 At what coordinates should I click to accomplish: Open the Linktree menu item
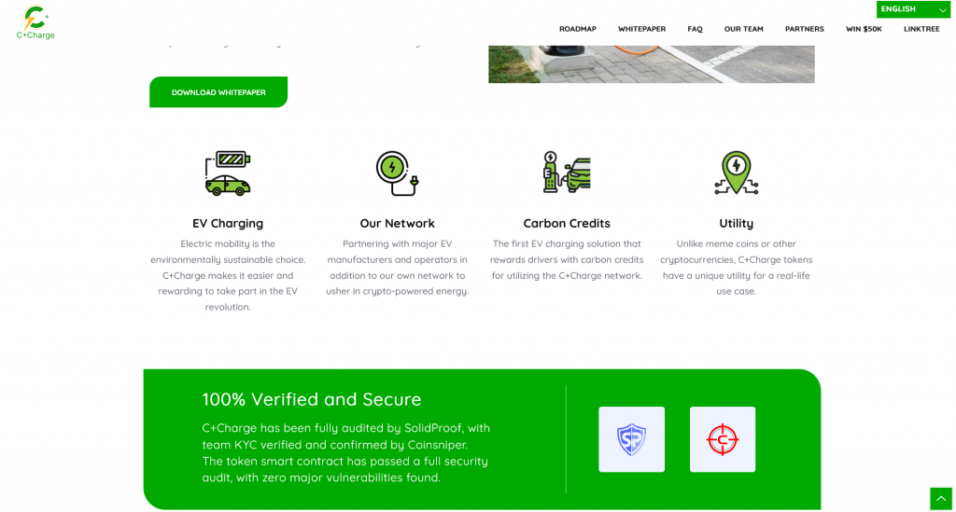click(921, 29)
